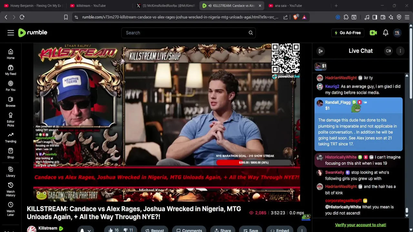Open Library in the sidebar

(11, 172)
